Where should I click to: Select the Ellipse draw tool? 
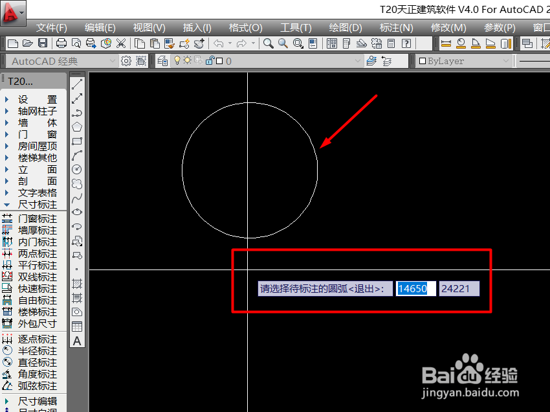coord(77,212)
